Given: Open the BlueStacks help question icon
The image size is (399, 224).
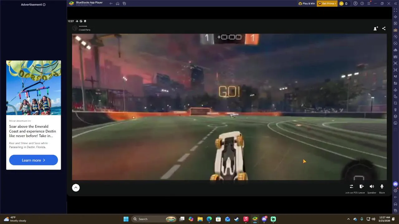Looking at the screenshot, I should tap(362, 3).
